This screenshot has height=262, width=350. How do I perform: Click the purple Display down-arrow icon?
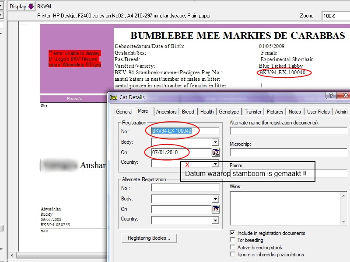(x=31, y=7)
